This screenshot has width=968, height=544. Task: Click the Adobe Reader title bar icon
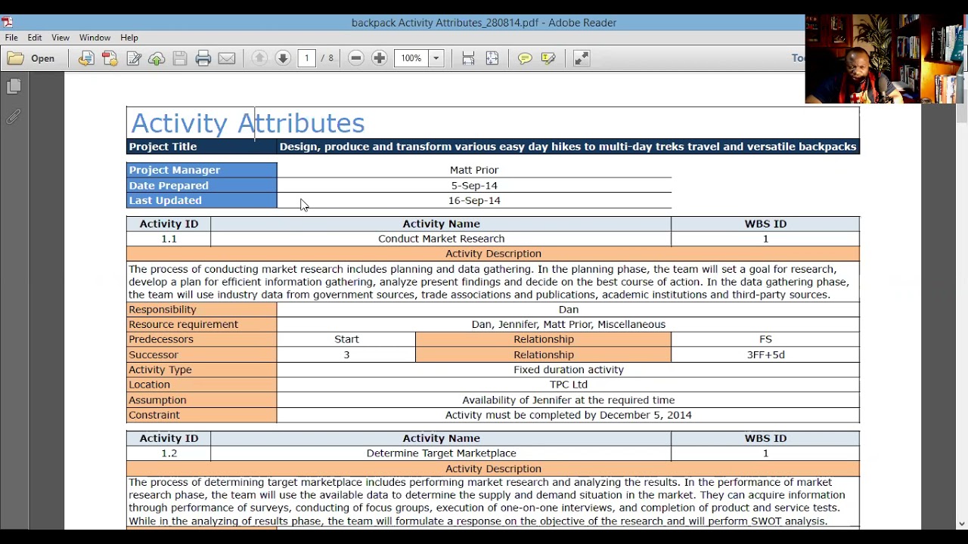(x=7, y=22)
